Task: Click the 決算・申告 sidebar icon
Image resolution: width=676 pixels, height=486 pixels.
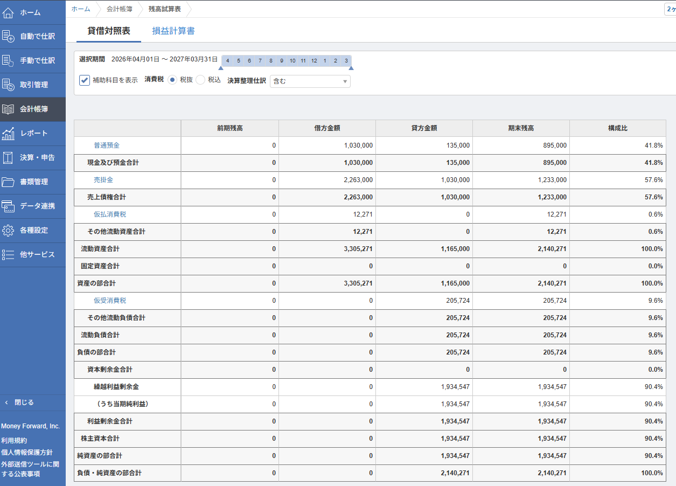Action: click(8, 157)
